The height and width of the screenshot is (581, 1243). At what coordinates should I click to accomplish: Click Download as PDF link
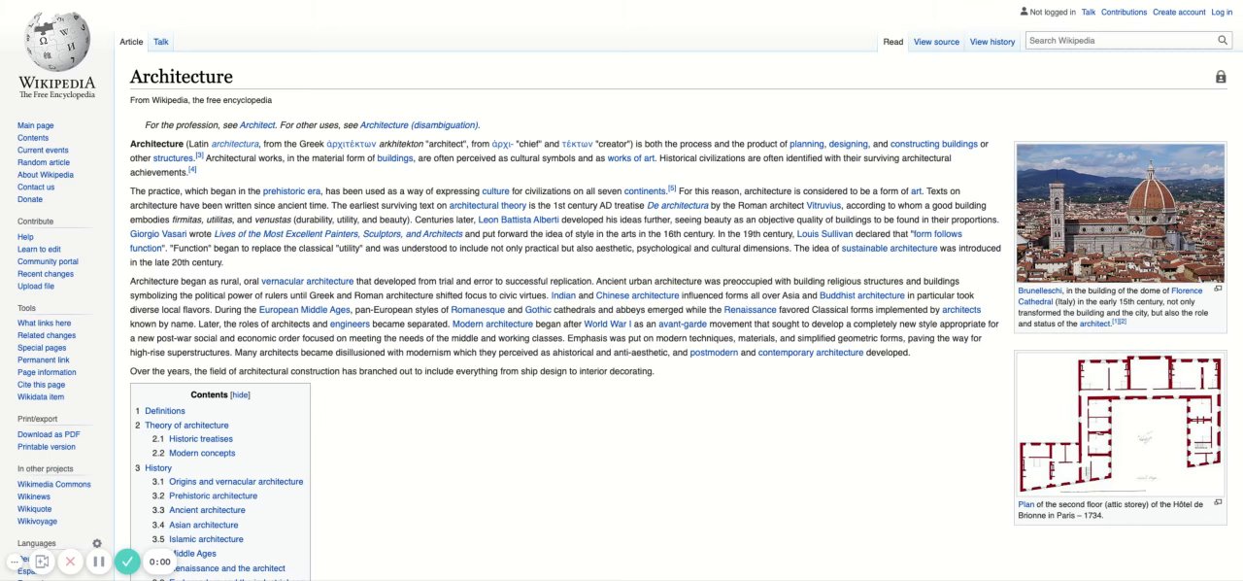49,434
